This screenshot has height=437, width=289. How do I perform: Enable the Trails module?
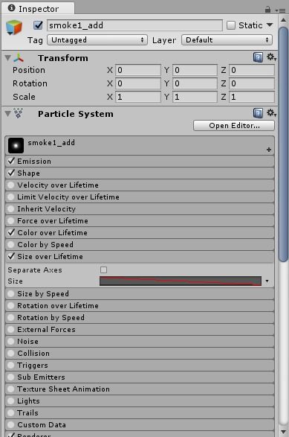point(11,412)
